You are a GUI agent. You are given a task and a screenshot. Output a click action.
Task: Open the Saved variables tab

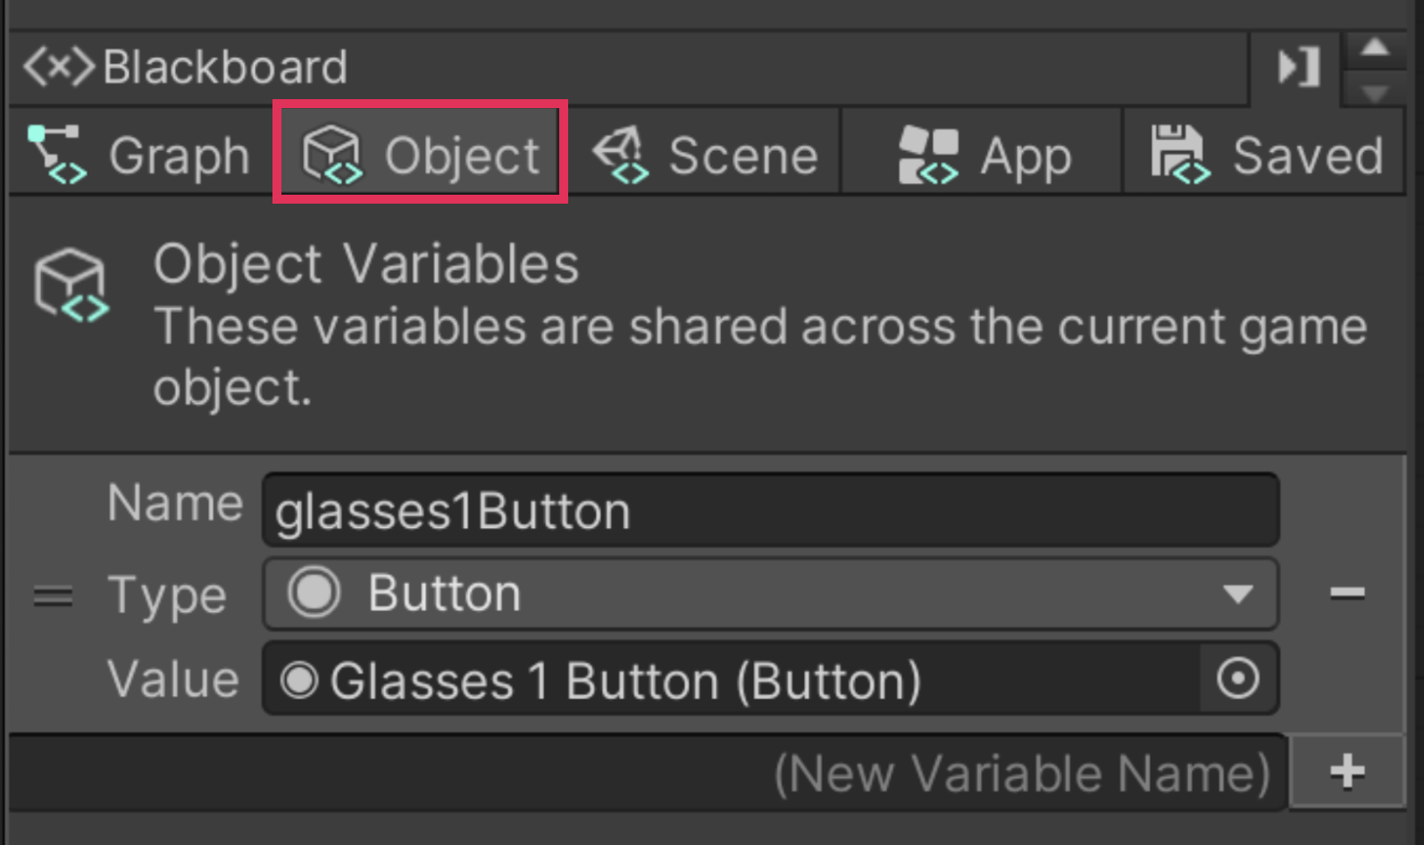coord(1265,155)
